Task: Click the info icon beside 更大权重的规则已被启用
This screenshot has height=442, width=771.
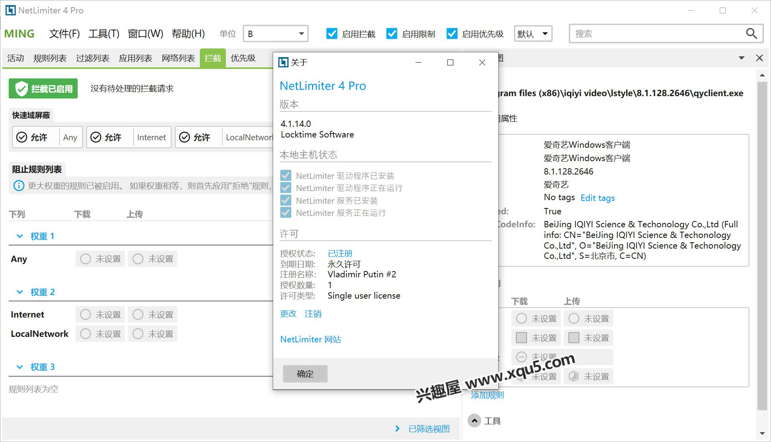Action: 19,186
